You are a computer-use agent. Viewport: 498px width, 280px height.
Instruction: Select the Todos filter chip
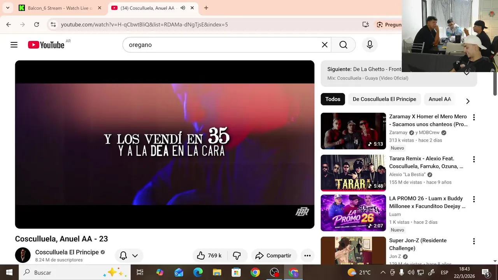coord(333,99)
